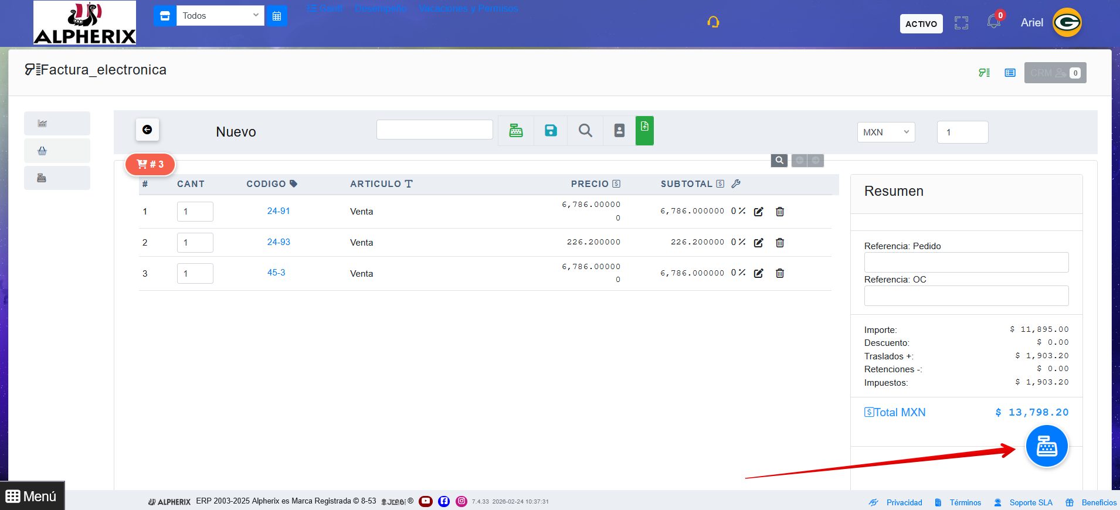Open the contact card icon in the toolbar
Viewport: 1120px width, 510px height.
[x=619, y=131]
